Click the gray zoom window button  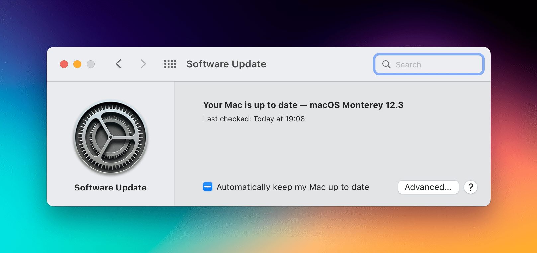[91, 64]
